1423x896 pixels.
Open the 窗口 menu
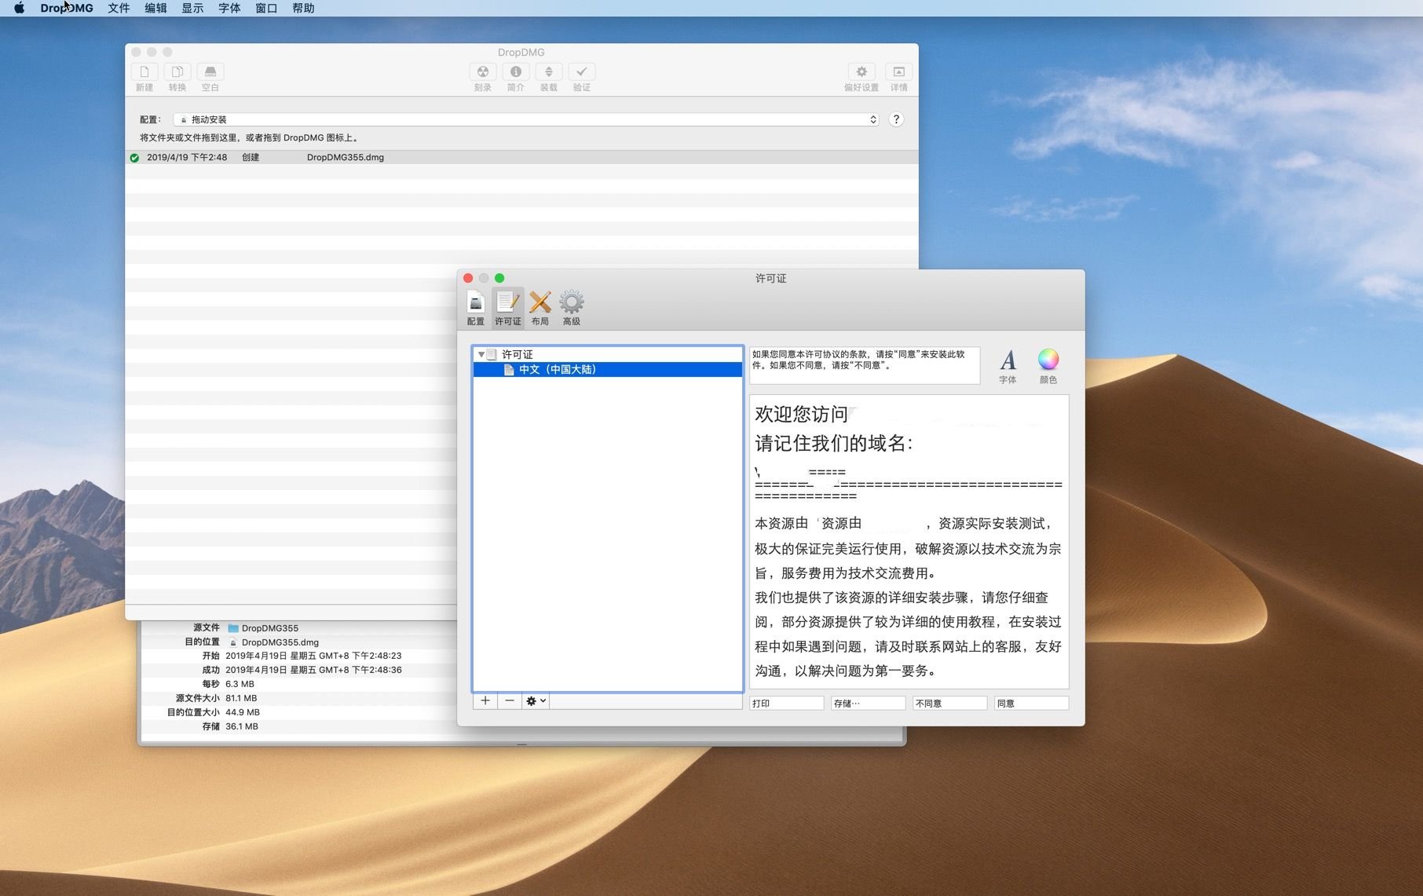pos(266,8)
